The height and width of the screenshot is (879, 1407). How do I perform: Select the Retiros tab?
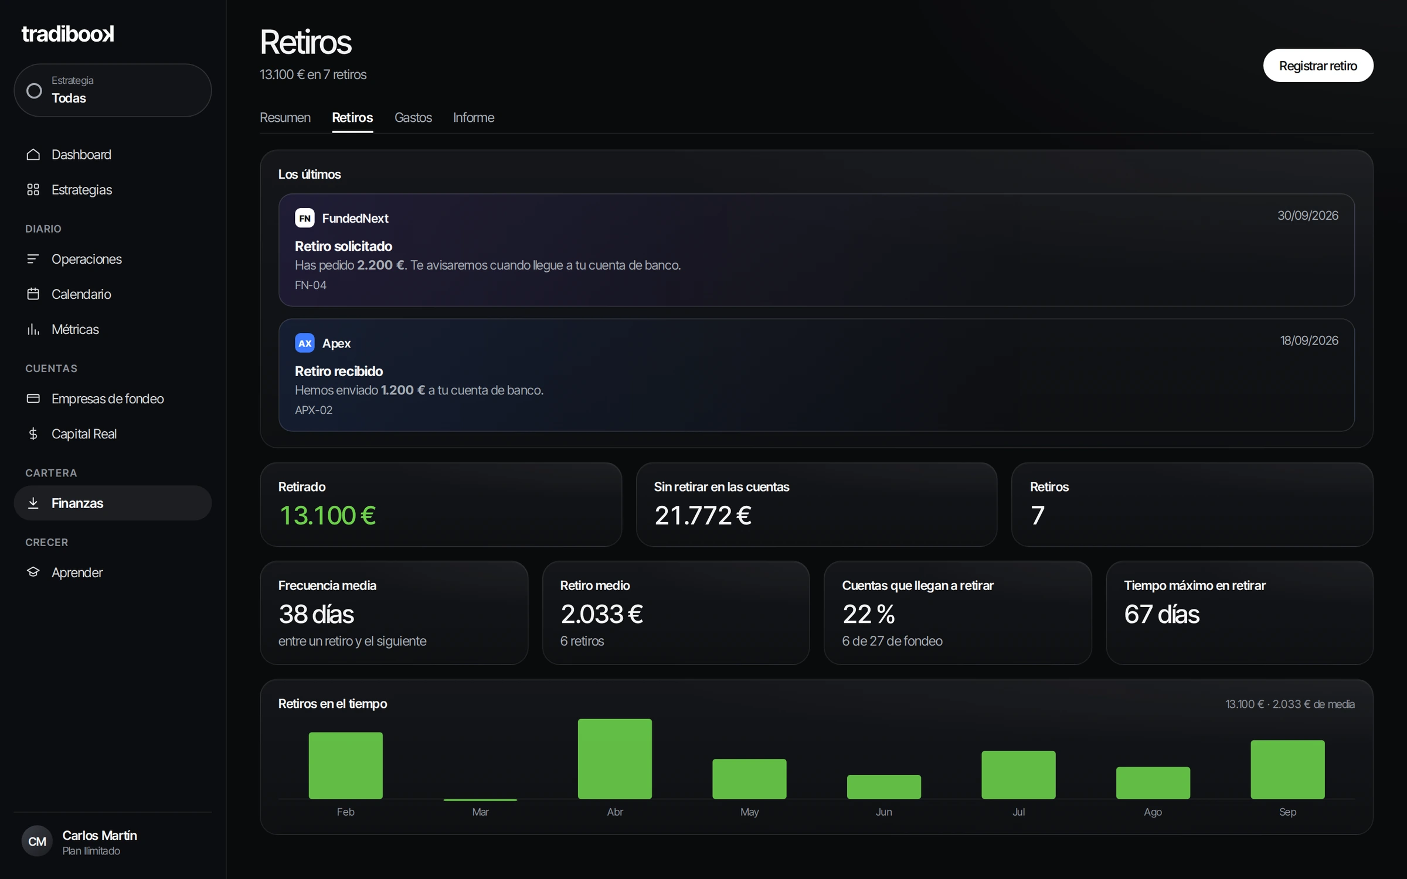pyautogui.click(x=352, y=118)
